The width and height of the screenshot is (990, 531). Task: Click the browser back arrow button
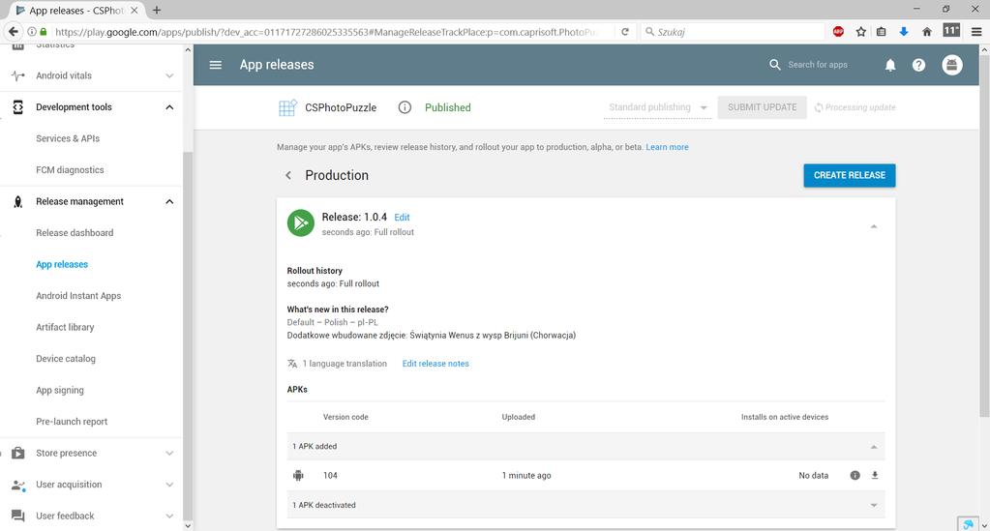tap(13, 32)
